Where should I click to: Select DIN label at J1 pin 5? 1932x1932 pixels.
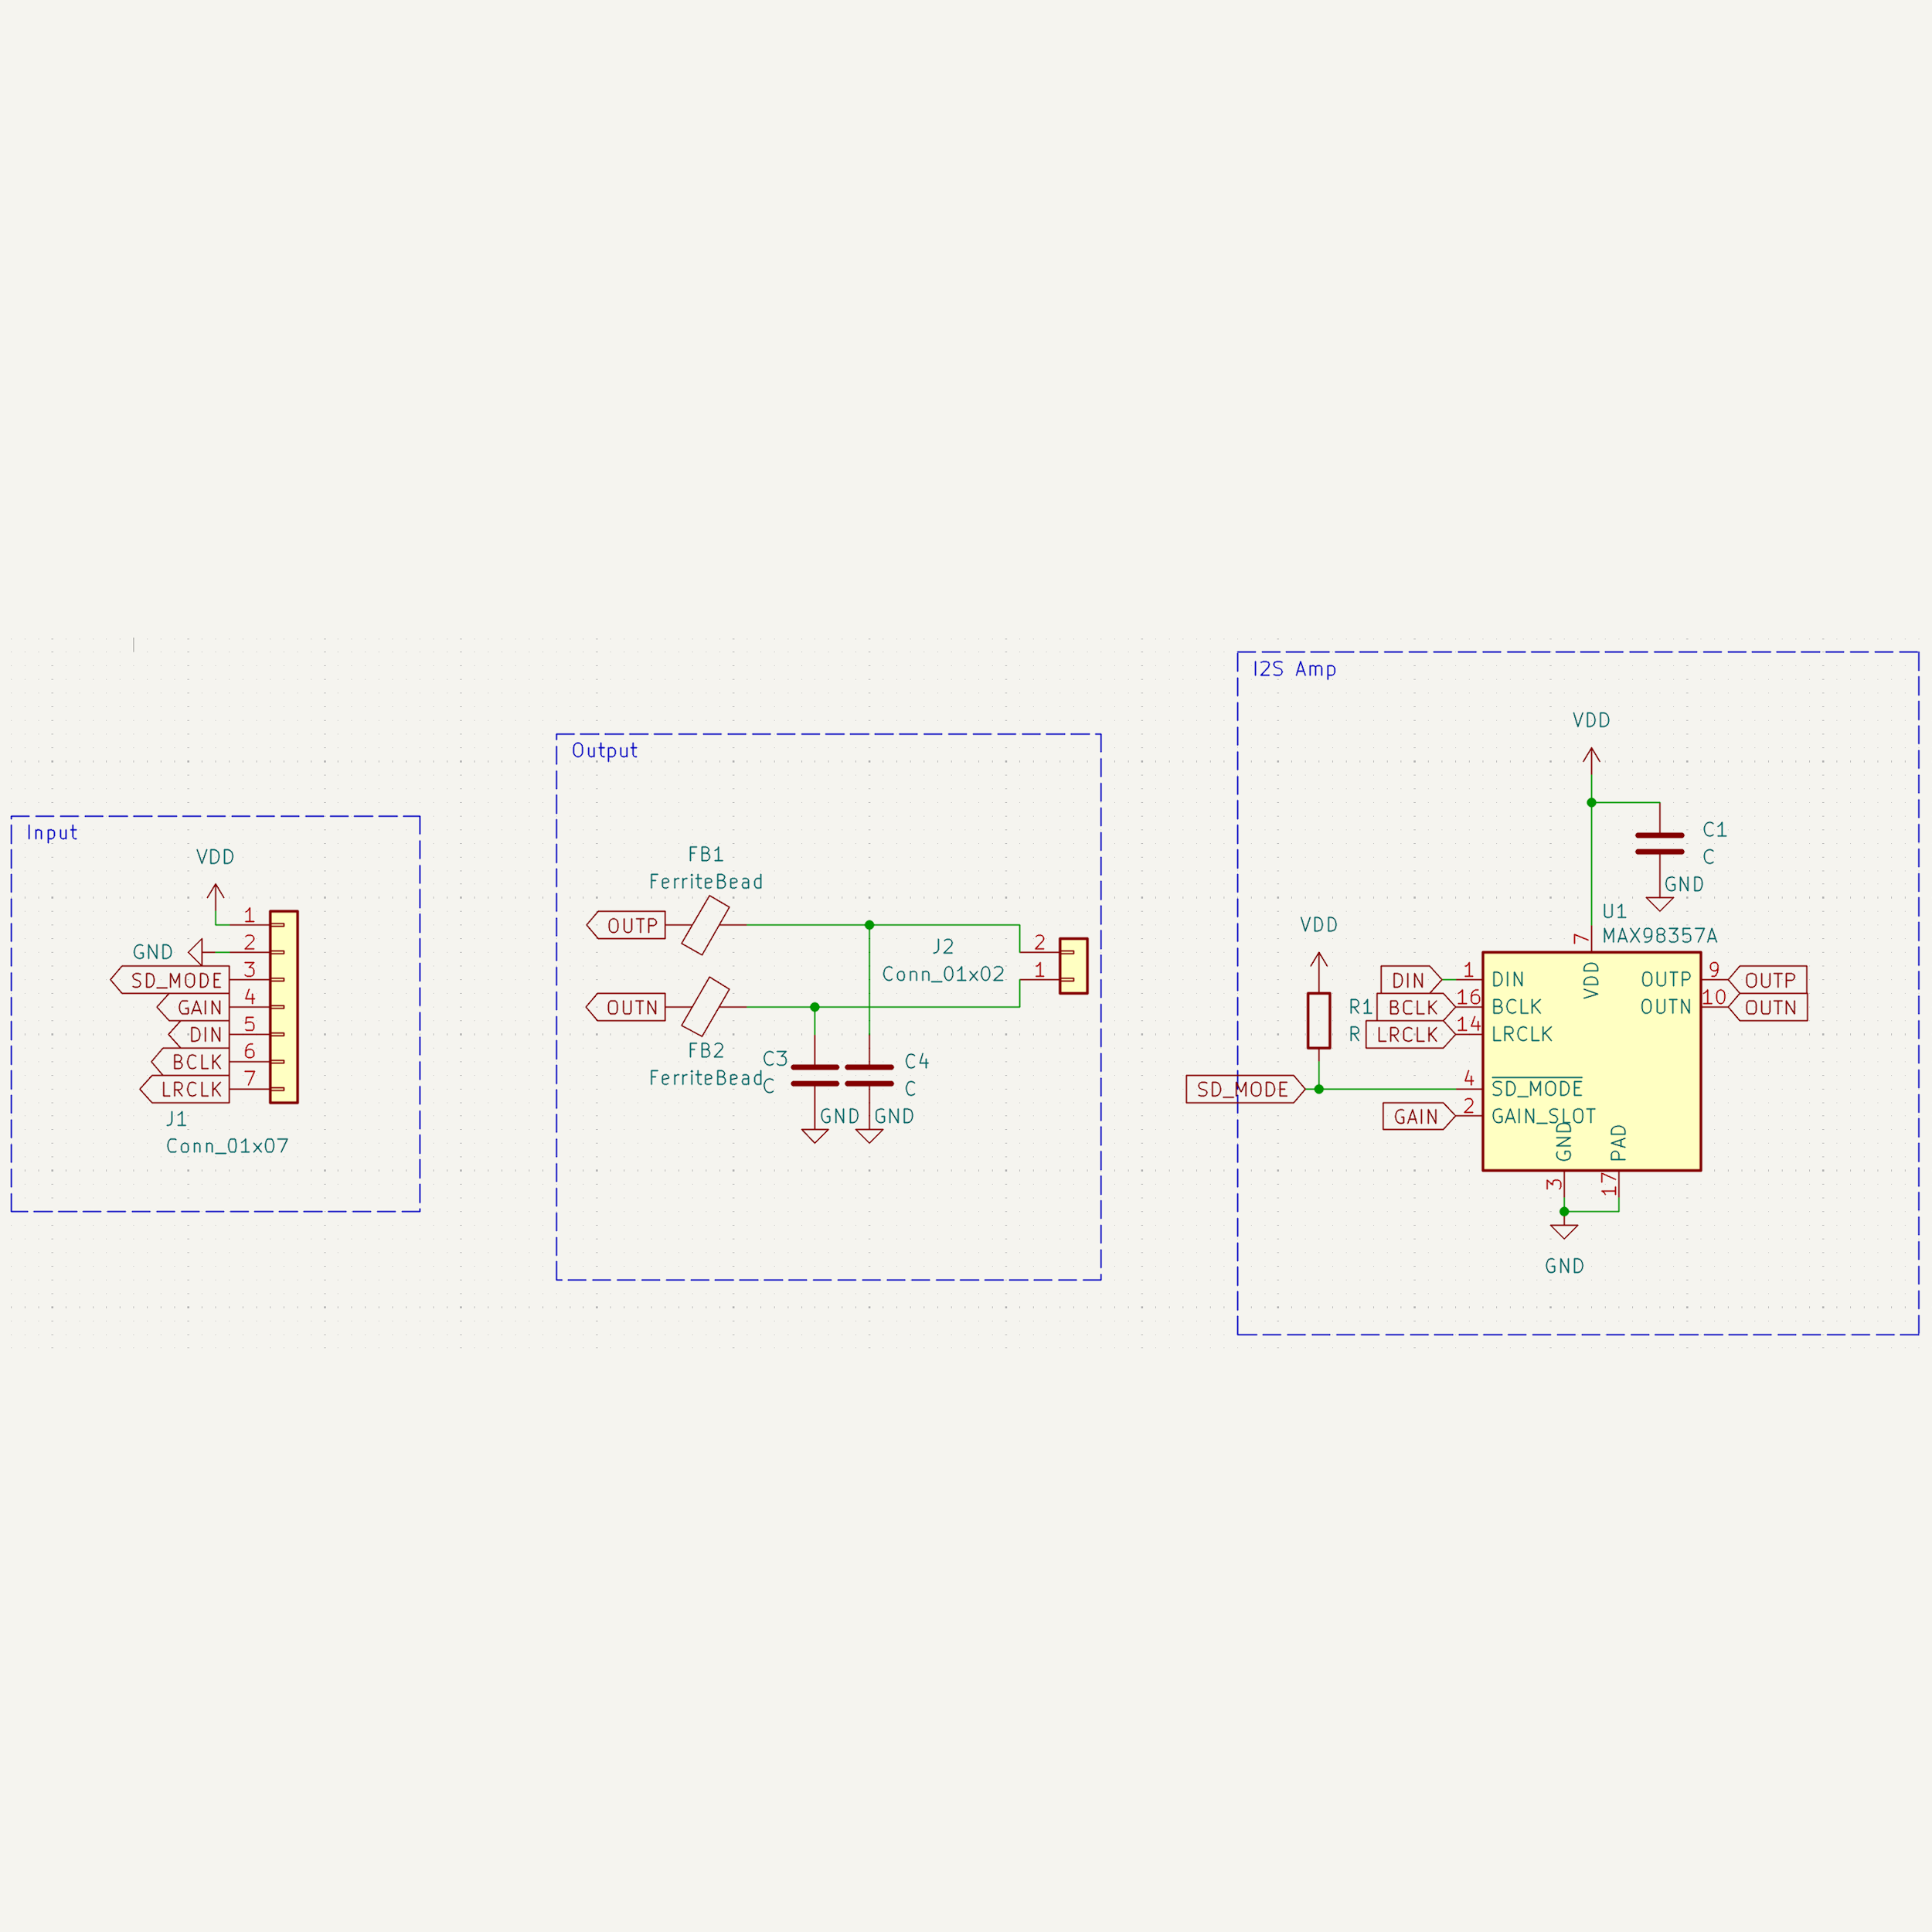199,1034
